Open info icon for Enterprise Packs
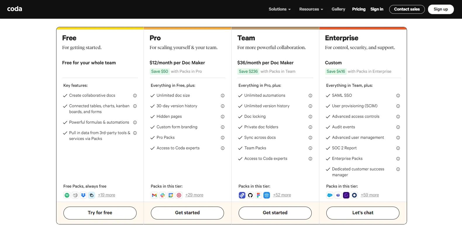Screen dimensions: 462x230 tap(398, 159)
